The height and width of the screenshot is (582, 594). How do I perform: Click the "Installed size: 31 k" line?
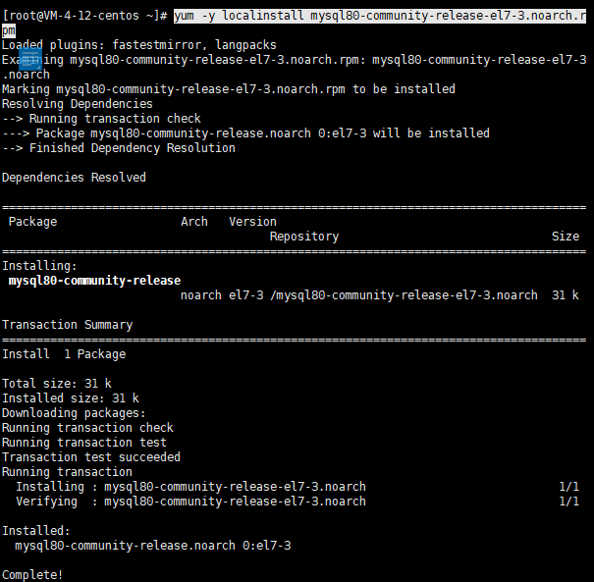coord(71,398)
